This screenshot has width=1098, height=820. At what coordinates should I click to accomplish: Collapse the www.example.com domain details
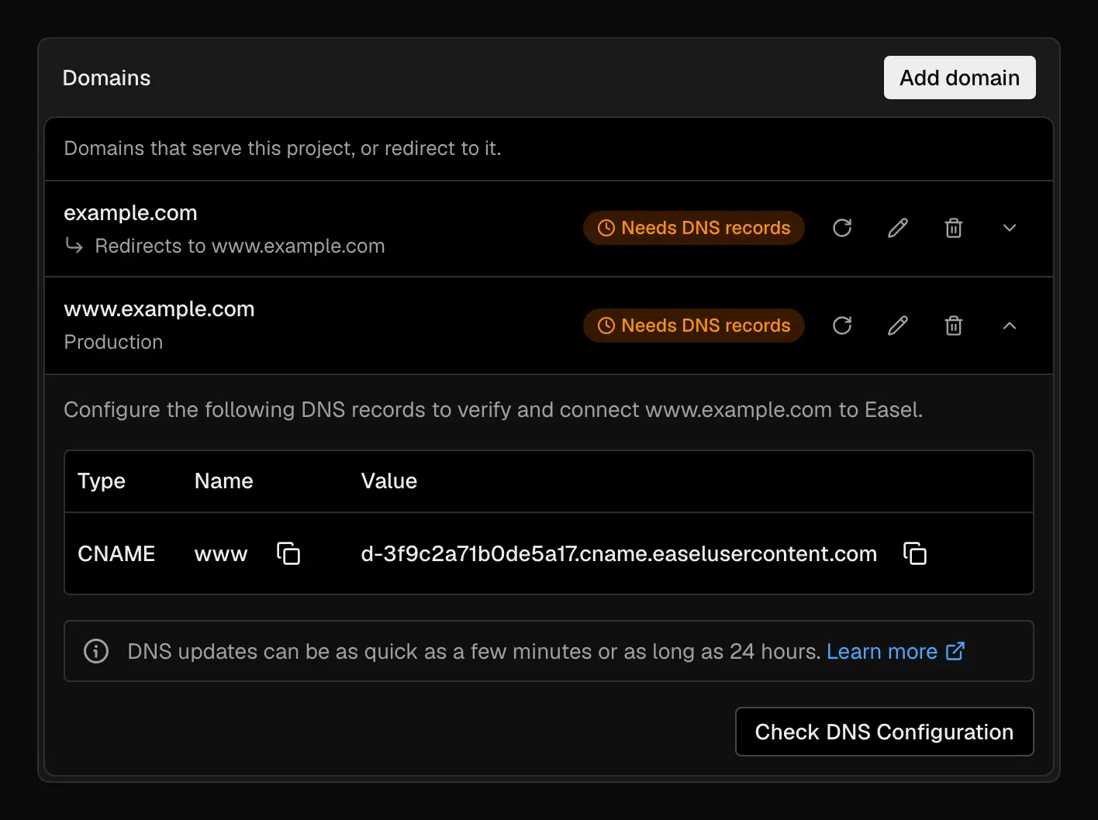pos(1010,326)
